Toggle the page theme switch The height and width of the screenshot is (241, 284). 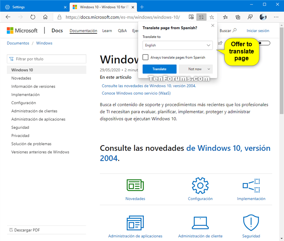click(264, 43)
